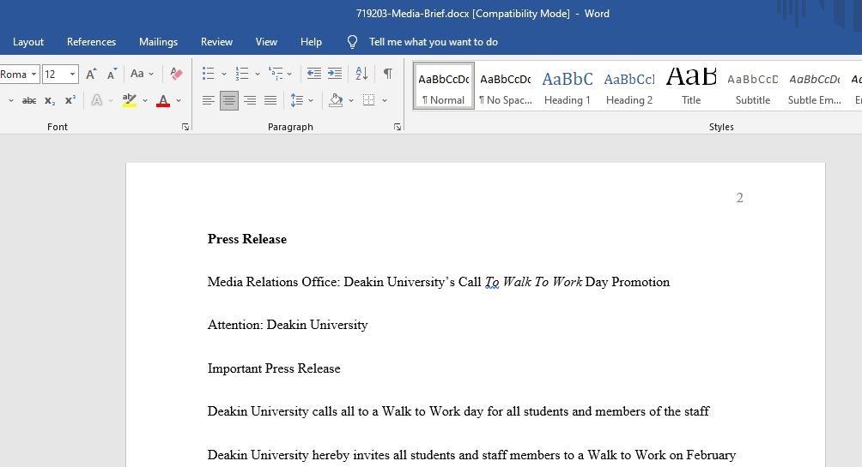Toggle subscript formatting
Image resolution: width=862 pixels, height=467 pixels.
tap(50, 100)
